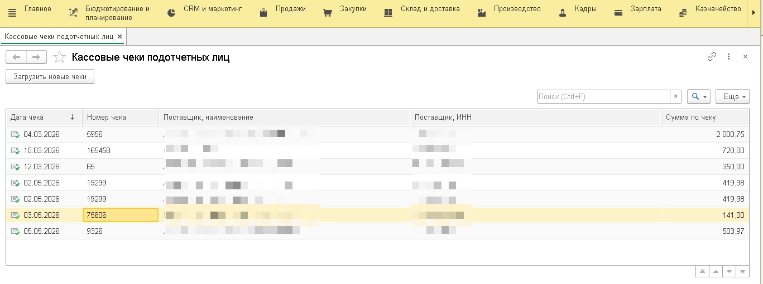The width and height of the screenshot is (763, 284).
Task: Click CRM и маркетинг pie chart icon
Action: pos(172,12)
